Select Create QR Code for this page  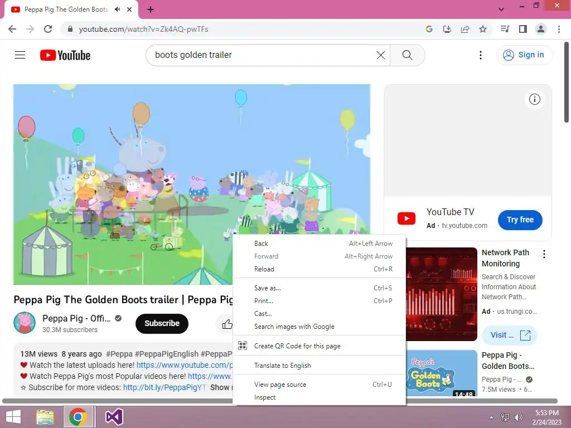(x=319, y=346)
